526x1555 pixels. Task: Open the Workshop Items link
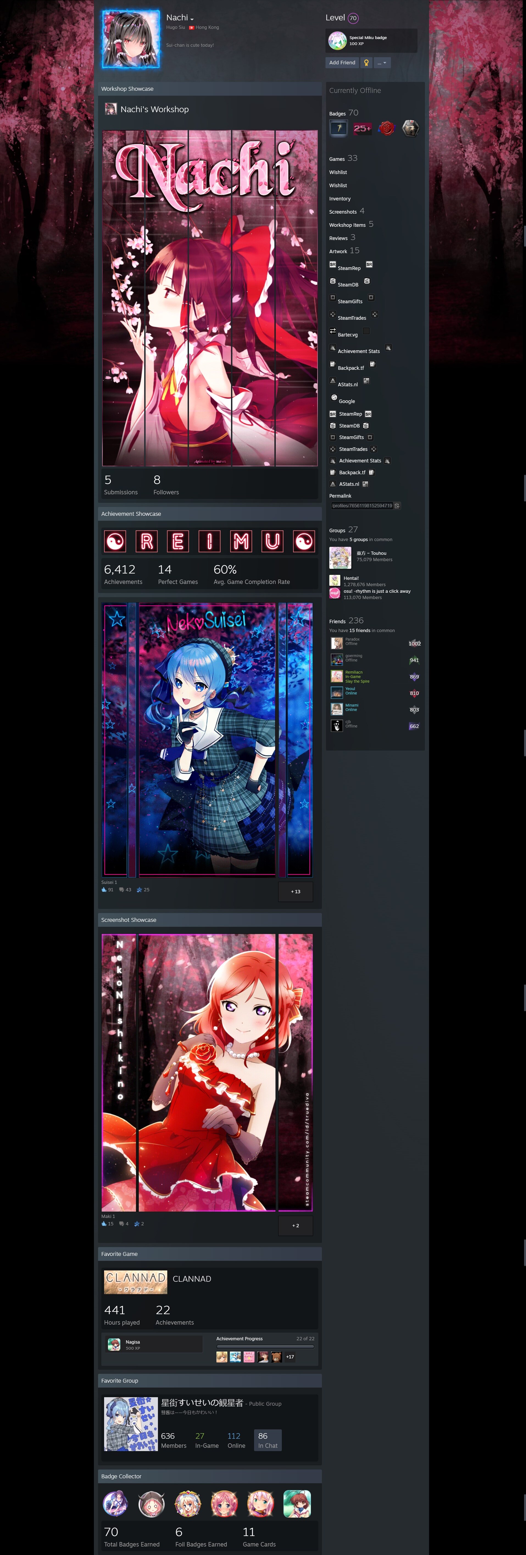[347, 225]
